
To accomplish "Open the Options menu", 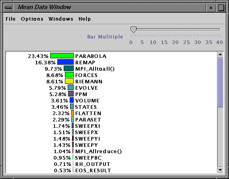I will (x=32, y=19).
